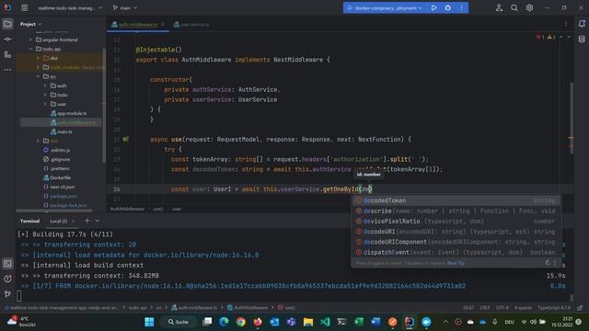This screenshot has height=331, width=589.
Task: Open run configuration selector dropdown
Action: pos(386,8)
